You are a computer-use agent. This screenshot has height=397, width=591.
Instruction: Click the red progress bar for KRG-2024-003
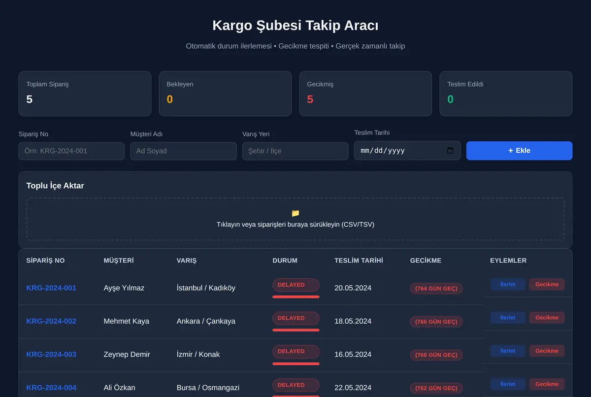(x=296, y=364)
